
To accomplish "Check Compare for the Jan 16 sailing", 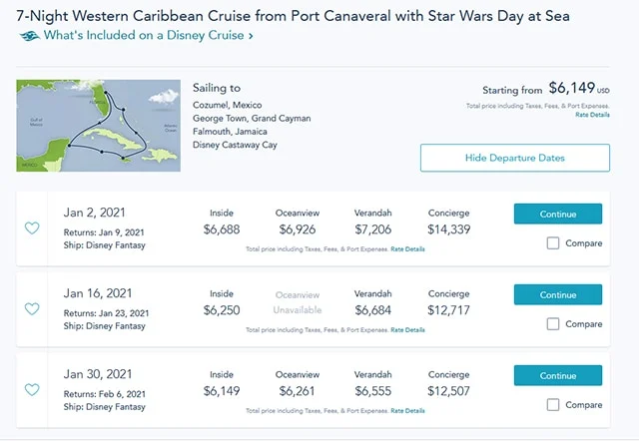I will tap(552, 324).
